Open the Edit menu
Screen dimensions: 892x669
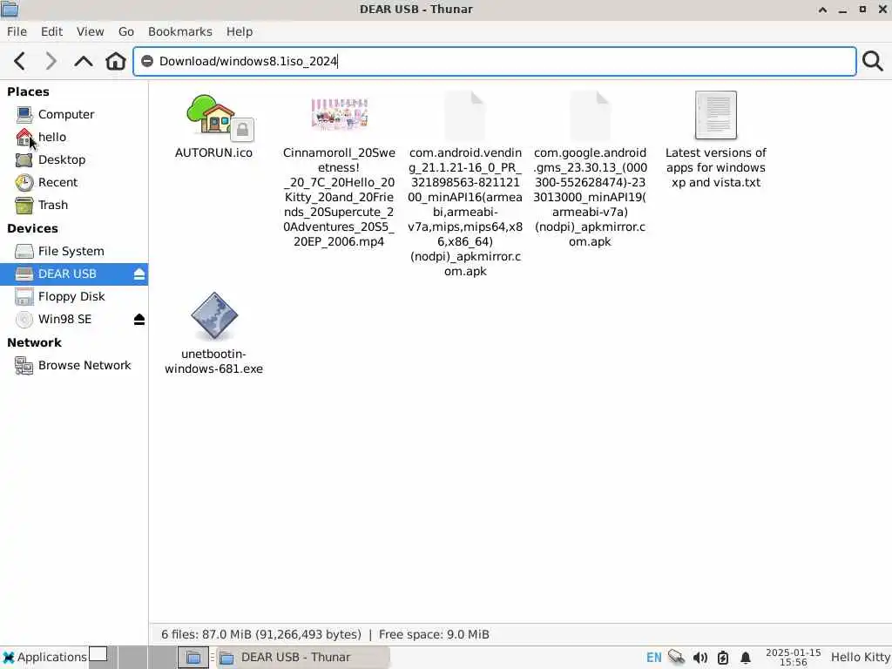click(51, 32)
